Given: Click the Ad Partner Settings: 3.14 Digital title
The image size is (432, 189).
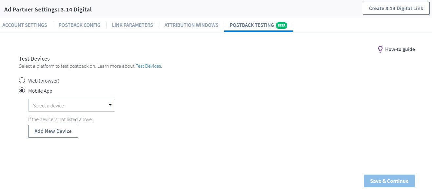Looking at the screenshot, I should tap(48, 9).
